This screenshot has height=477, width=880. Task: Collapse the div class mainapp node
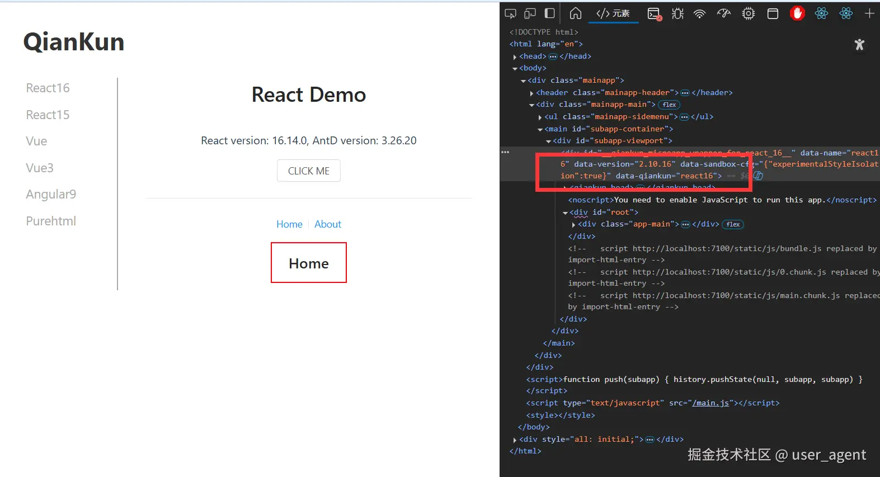[x=523, y=81]
